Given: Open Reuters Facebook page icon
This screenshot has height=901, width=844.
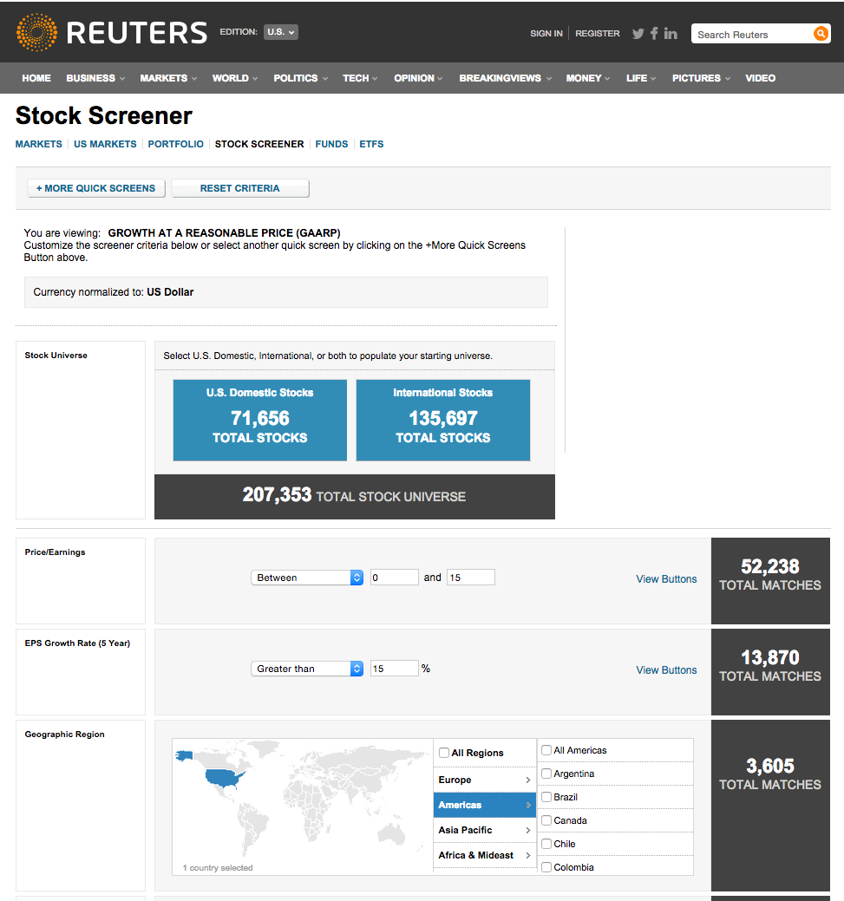Looking at the screenshot, I should click(654, 33).
